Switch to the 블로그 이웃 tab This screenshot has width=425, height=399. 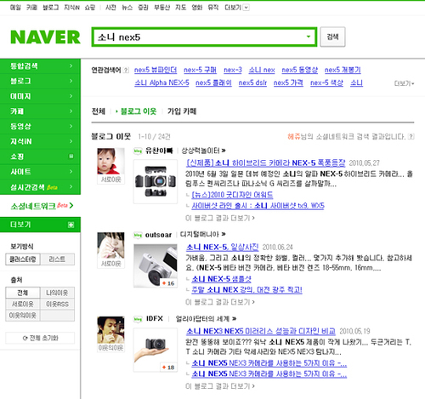(x=139, y=111)
